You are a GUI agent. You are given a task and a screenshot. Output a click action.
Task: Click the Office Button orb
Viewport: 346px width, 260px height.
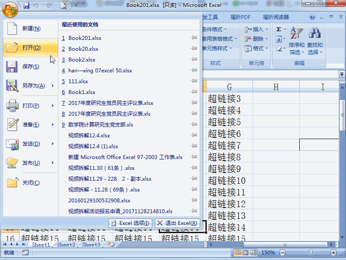click(10, 9)
